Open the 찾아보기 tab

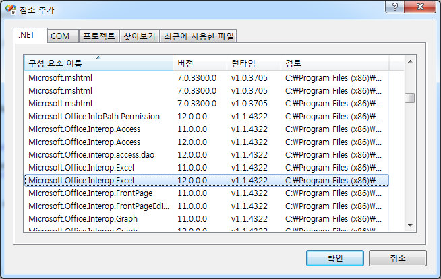point(140,36)
